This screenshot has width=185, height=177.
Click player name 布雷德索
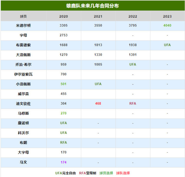point(23,45)
